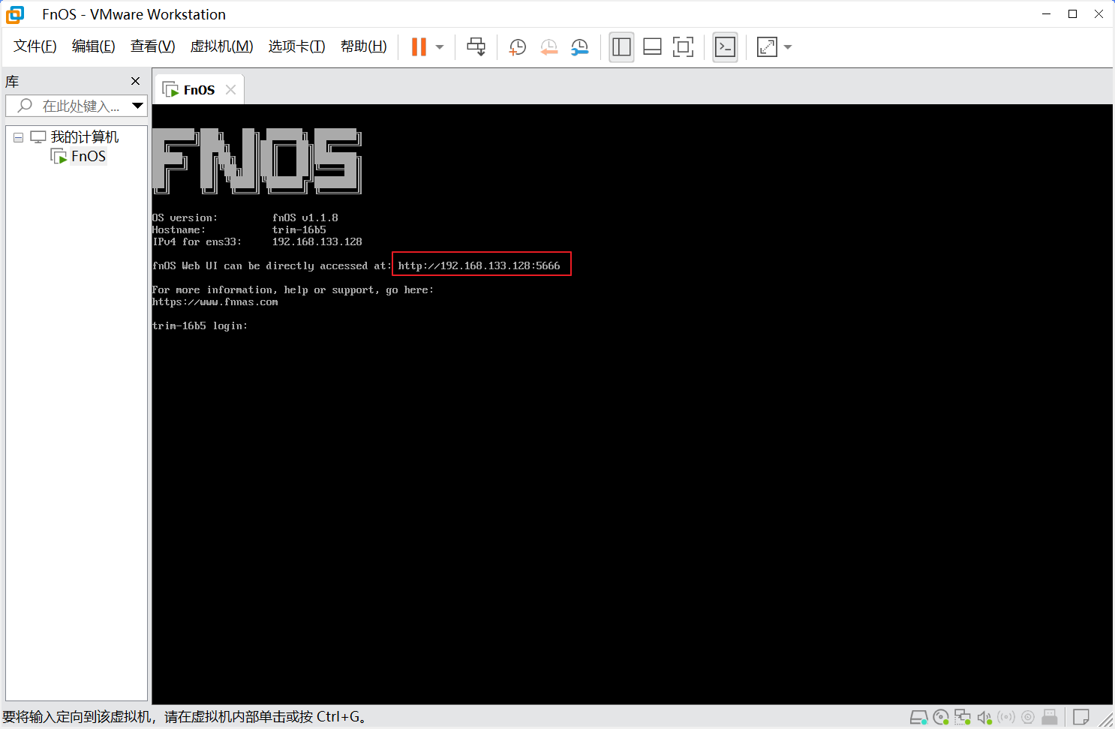Image resolution: width=1115 pixels, height=729 pixels.
Task: Select the FnOS VM in library tree
Action: click(89, 156)
